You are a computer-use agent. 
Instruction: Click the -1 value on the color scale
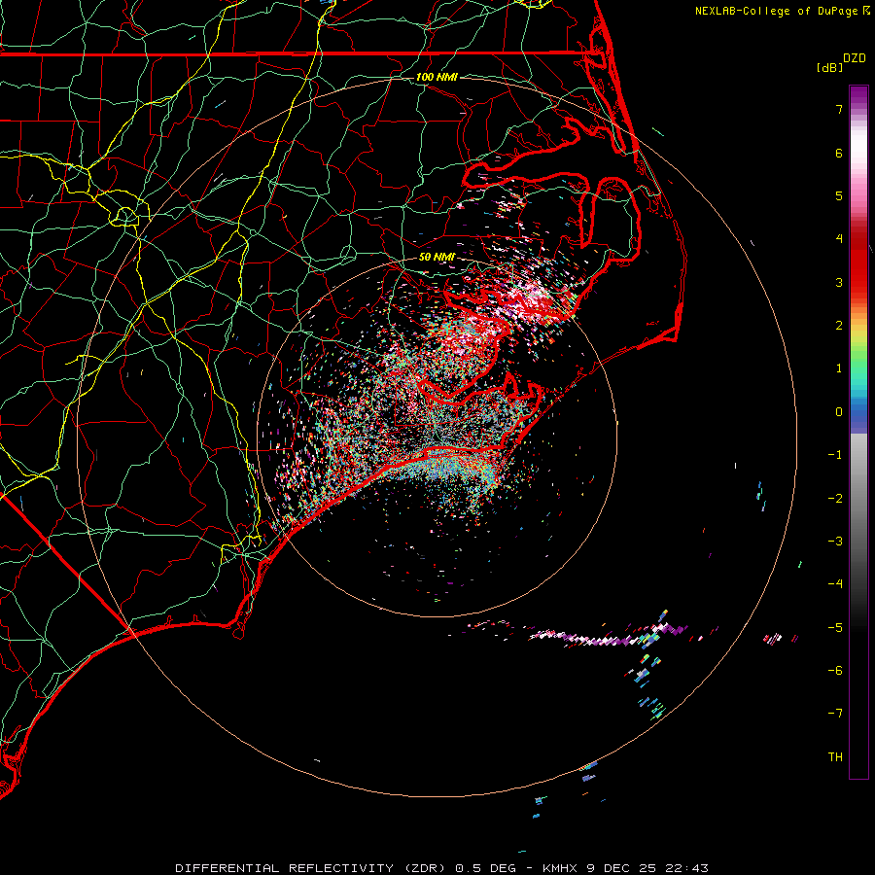point(835,455)
